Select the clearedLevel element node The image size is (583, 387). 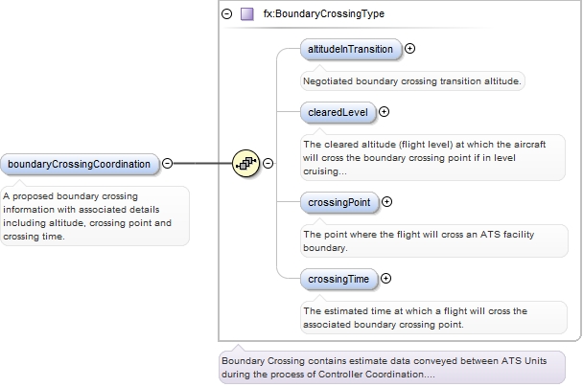(338, 112)
